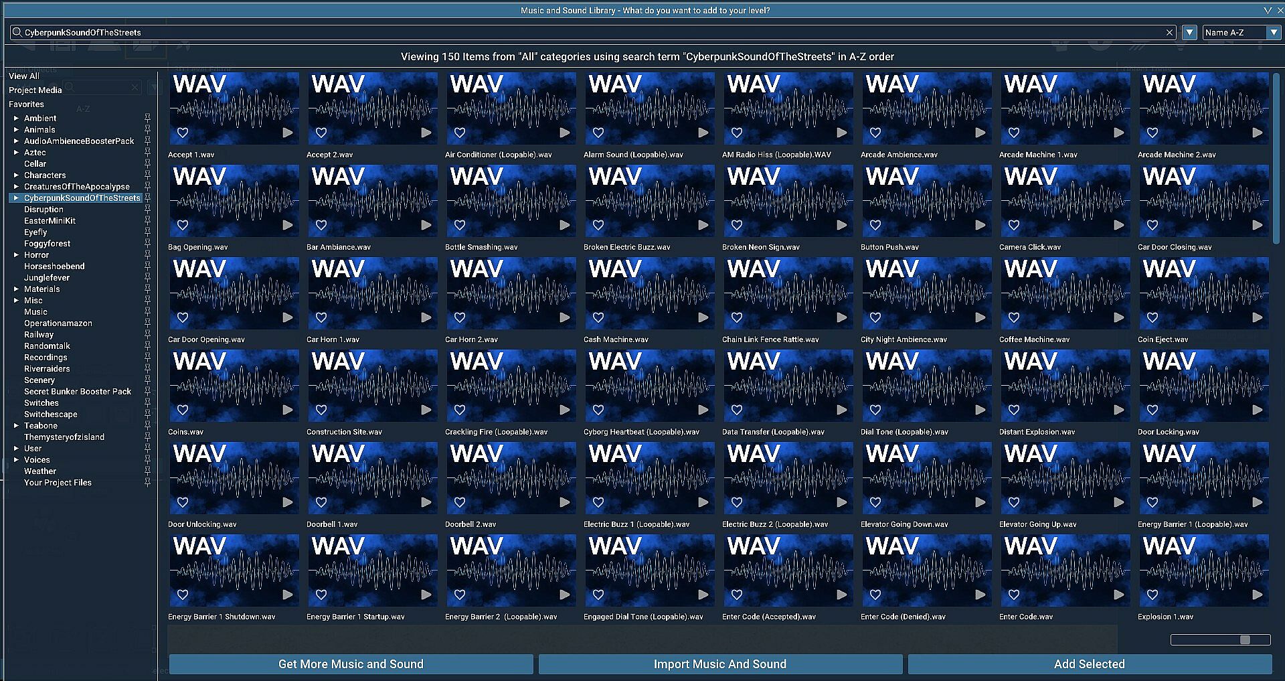Toggle pin for Weather category
The height and width of the screenshot is (681, 1285).
147,471
